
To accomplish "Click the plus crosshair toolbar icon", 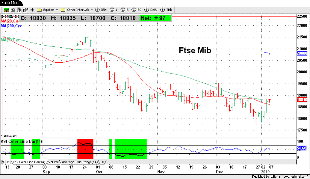I will [32, 10].
